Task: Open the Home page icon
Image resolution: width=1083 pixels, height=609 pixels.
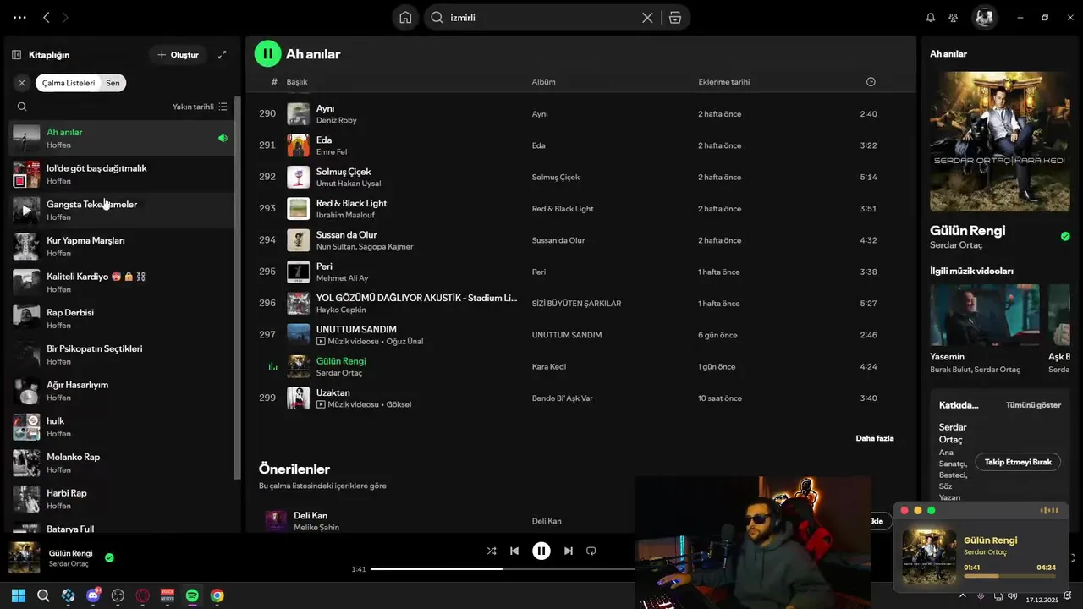Action: tap(405, 17)
